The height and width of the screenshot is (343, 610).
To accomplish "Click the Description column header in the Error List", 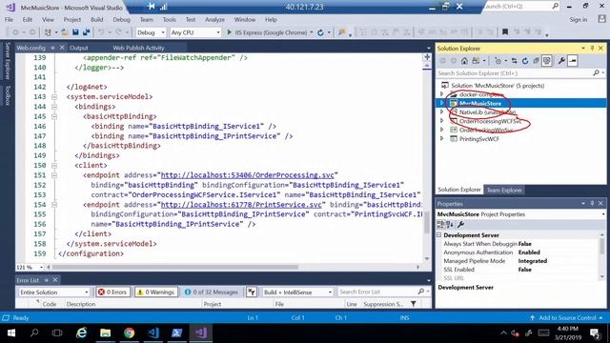I will [x=81, y=304].
